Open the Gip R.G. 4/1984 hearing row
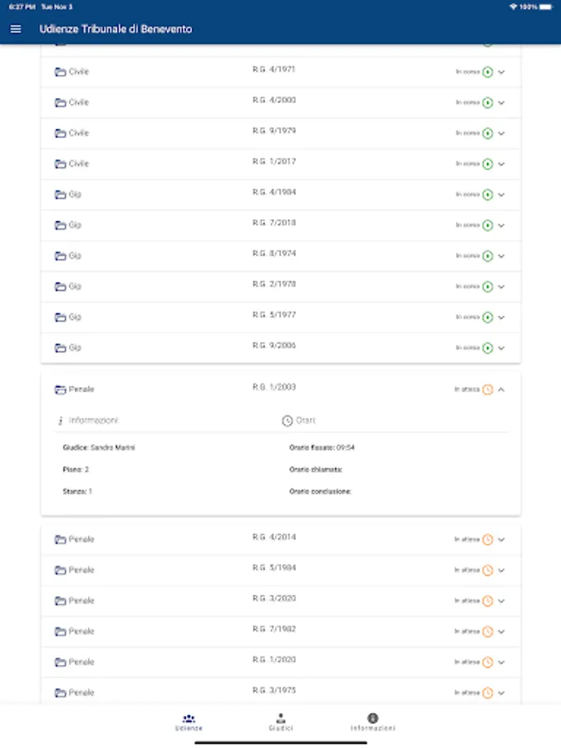The image size is (561, 748). pos(274,194)
